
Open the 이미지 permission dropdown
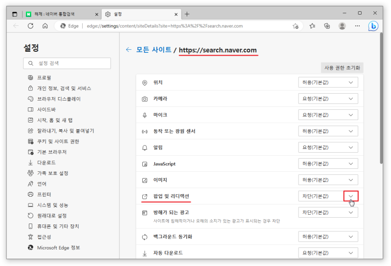point(328,180)
